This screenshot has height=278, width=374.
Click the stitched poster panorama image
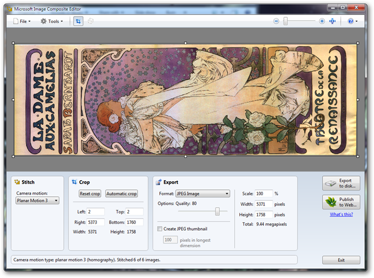tap(186, 100)
